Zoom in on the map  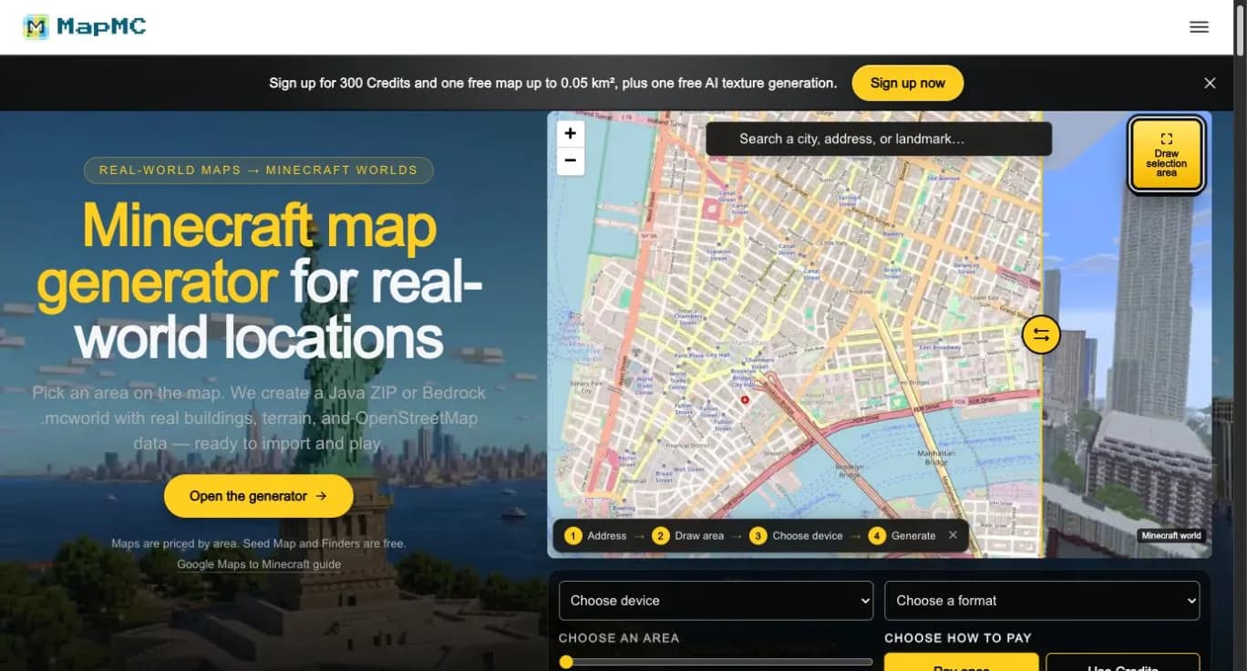click(x=571, y=134)
